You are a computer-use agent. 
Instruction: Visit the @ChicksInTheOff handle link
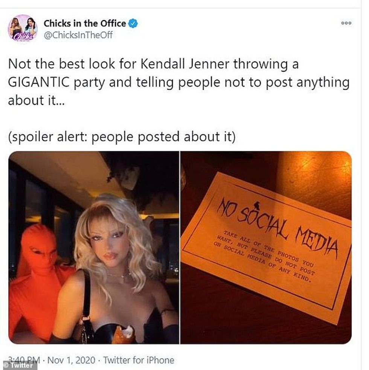point(78,35)
